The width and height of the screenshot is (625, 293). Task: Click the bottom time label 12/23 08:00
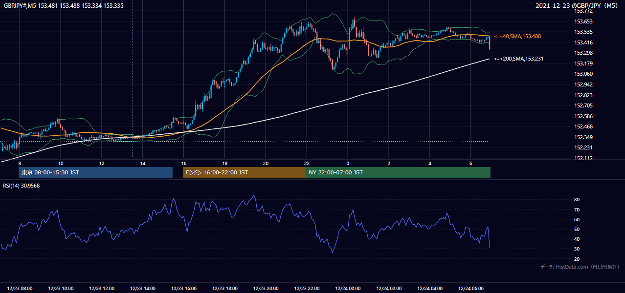point(20,289)
